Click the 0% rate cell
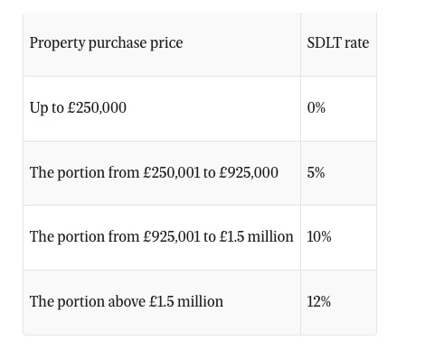Viewport: 444px width, 349px height. point(338,108)
